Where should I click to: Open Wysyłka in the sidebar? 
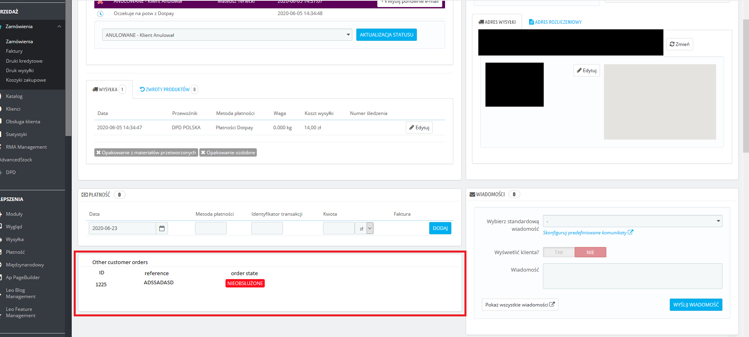point(15,239)
